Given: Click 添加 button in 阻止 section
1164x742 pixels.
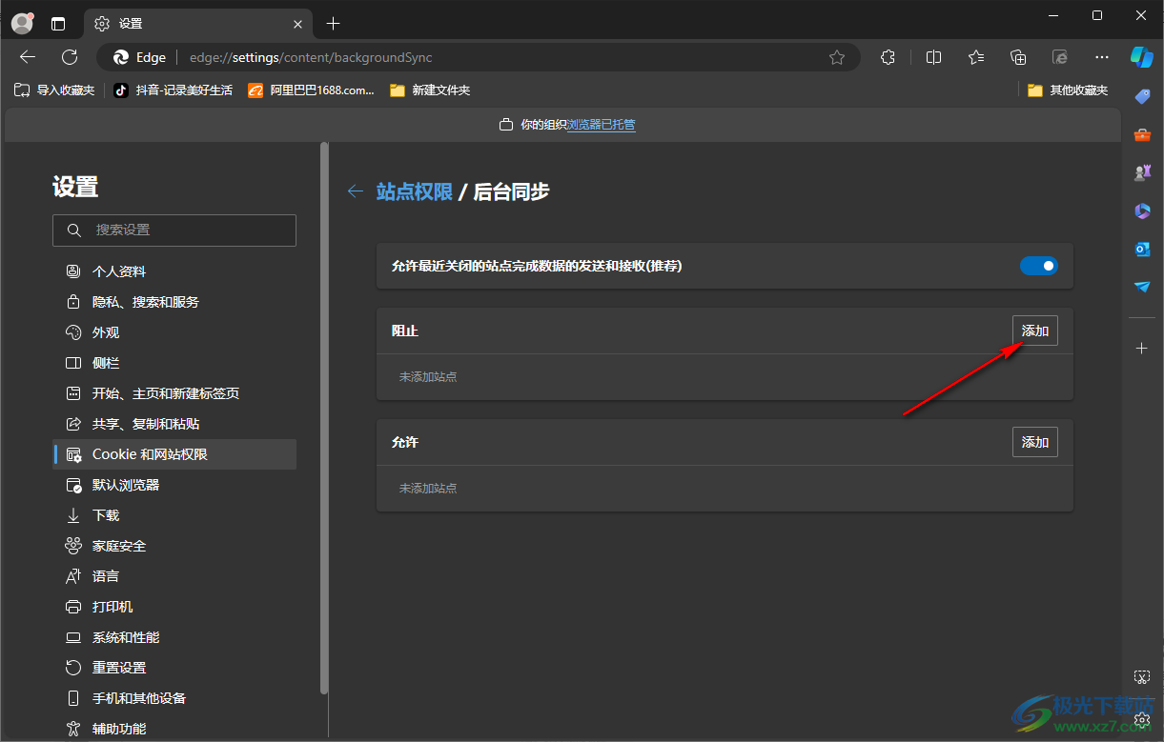Looking at the screenshot, I should click(x=1035, y=331).
